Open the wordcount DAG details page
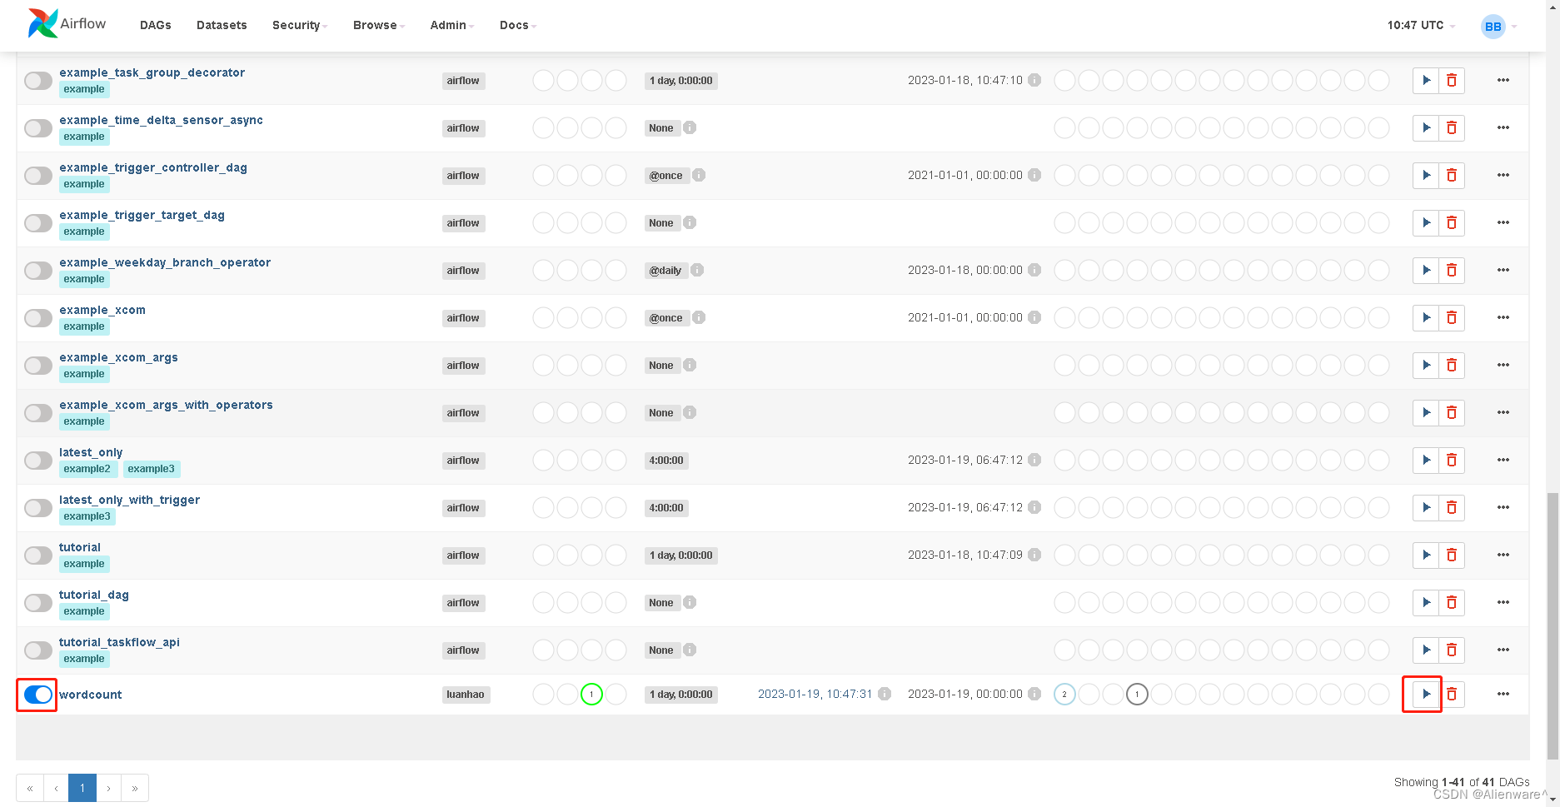The height and width of the screenshot is (807, 1560). click(x=90, y=694)
